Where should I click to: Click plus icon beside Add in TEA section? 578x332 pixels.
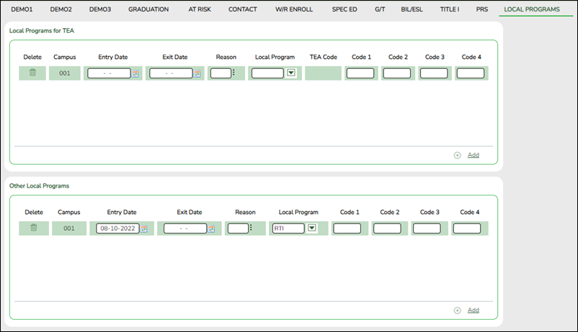point(457,155)
